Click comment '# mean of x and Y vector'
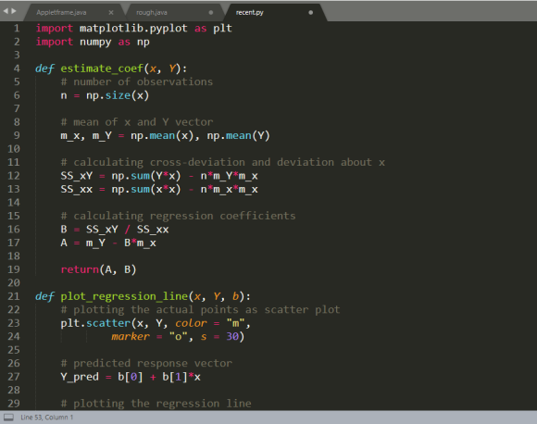537x424 pixels. click(x=137, y=122)
